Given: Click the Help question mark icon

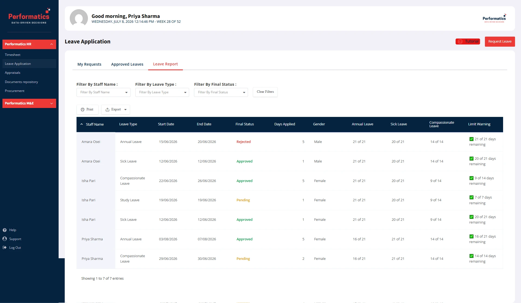Looking at the screenshot, I should (x=5, y=230).
